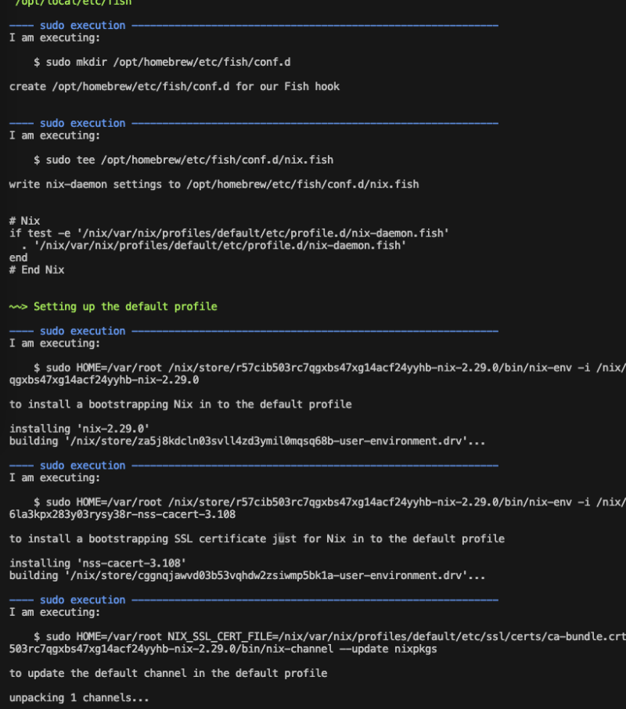This screenshot has height=709, width=626.
Task: Click the 'to update the default channel' line
Action: point(168,673)
